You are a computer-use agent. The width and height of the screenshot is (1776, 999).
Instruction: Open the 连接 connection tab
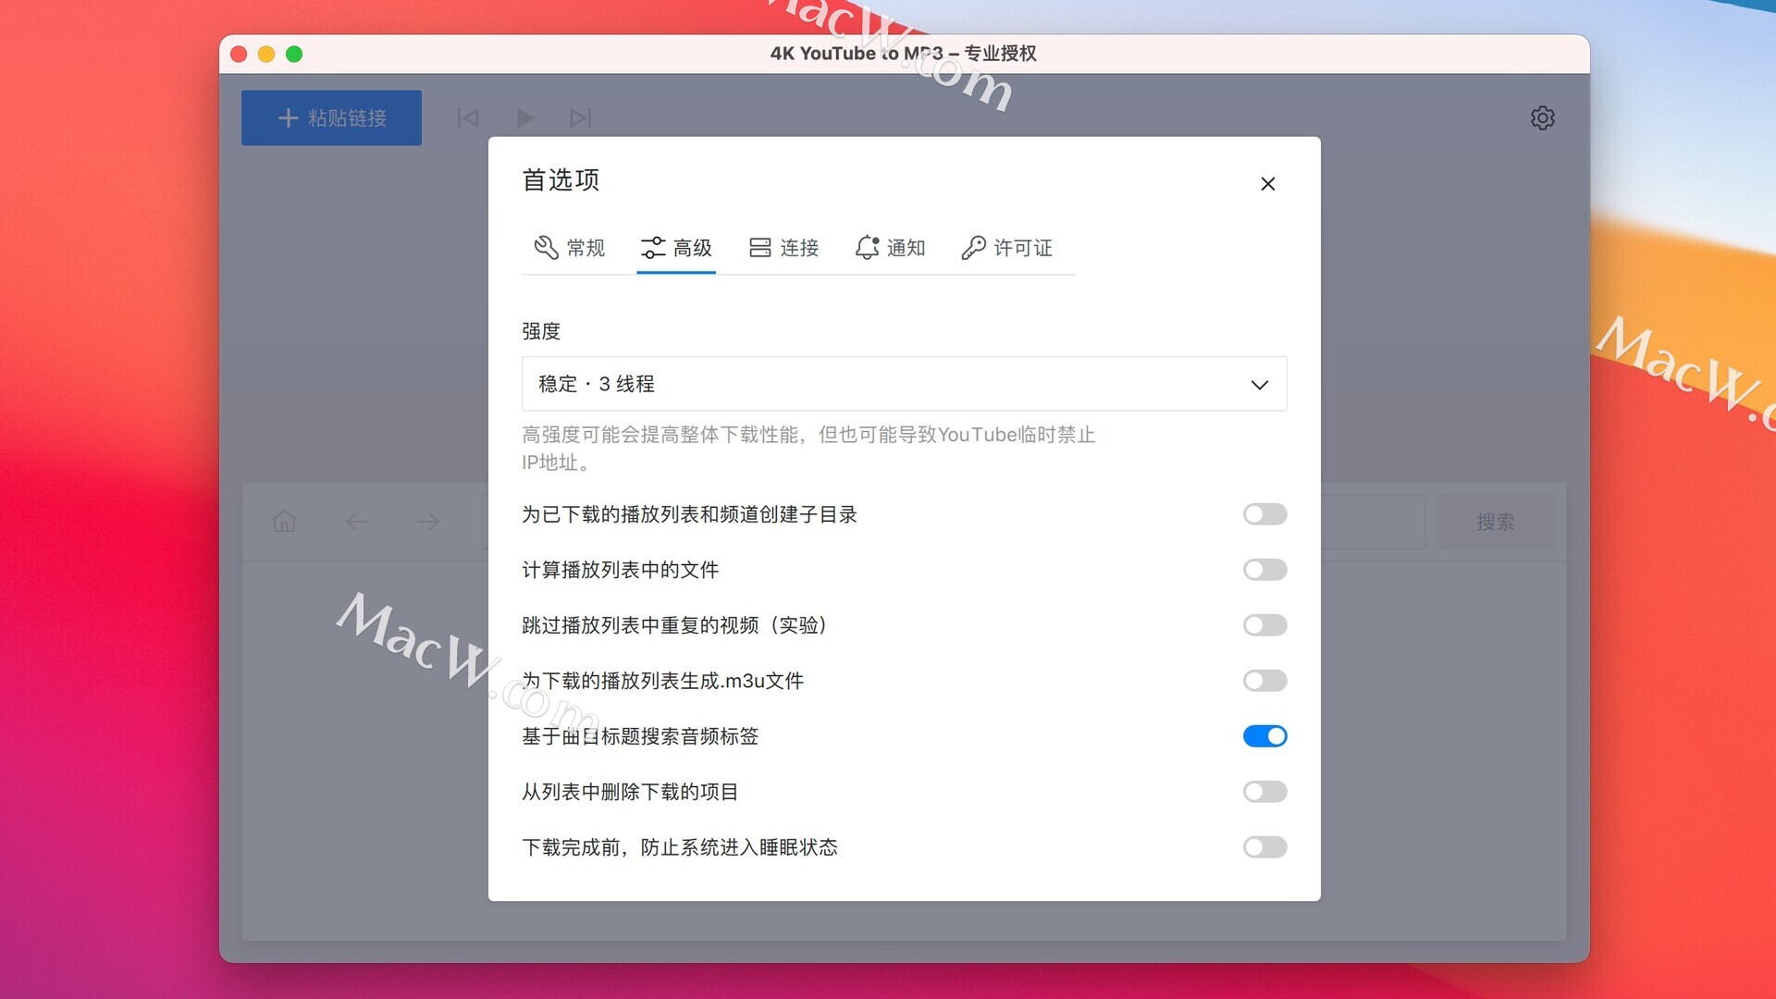pyautogui.click(x=783, y=247)
